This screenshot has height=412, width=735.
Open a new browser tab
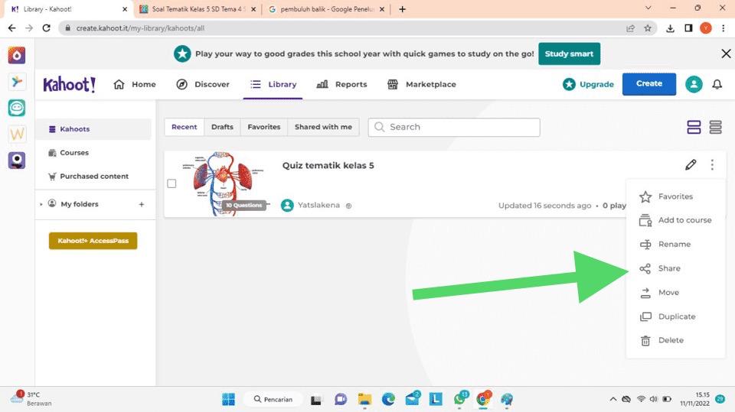402,9
